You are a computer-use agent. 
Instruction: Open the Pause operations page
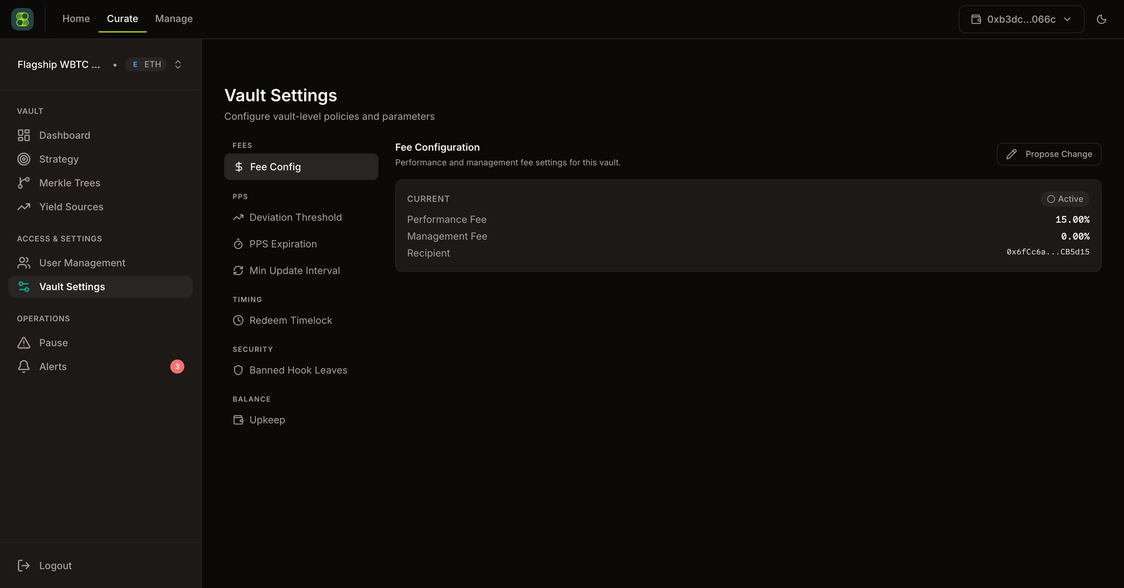tap(101, 343)
